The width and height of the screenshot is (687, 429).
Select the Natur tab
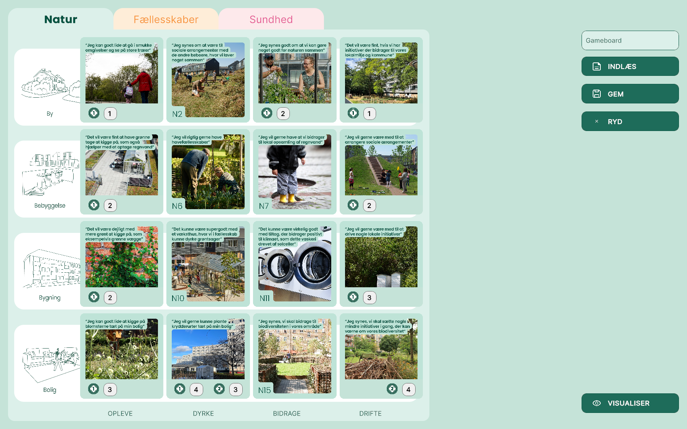61,20
